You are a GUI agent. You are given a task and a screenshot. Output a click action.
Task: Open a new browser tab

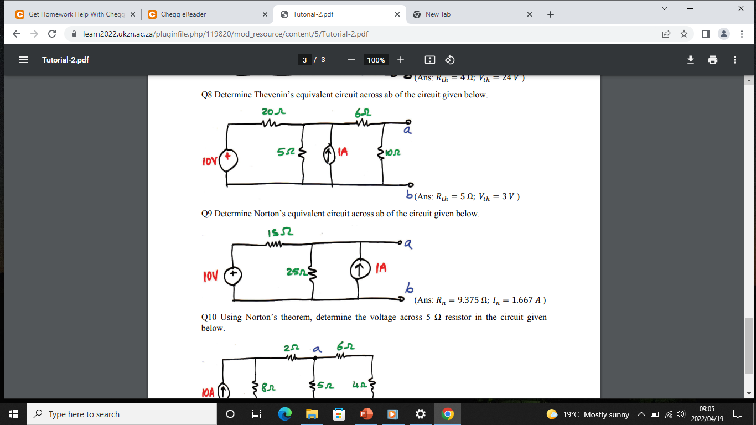pos(550,14)
